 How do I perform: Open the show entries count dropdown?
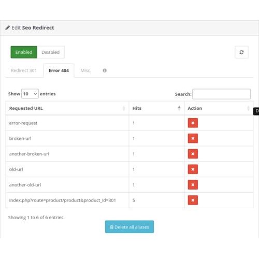[x=30, y=94]
